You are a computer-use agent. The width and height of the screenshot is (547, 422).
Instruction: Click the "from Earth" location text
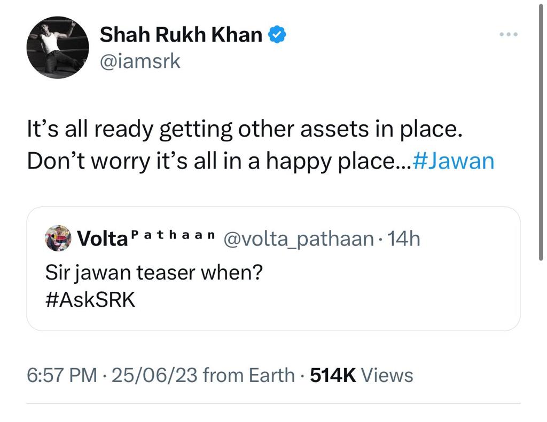pos(249,375)
